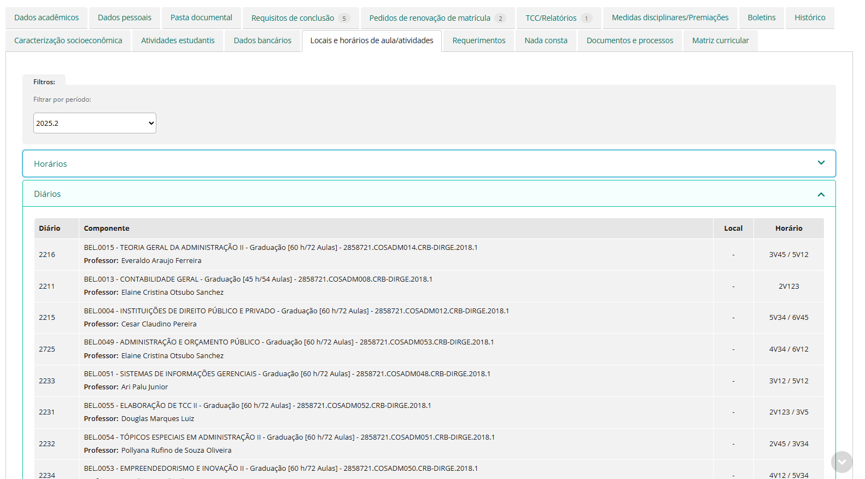Image resolution: width=865 pixels, height=479 pixels.
Task: Go to Dados bancários tab
Action: [x=262, y=41]
